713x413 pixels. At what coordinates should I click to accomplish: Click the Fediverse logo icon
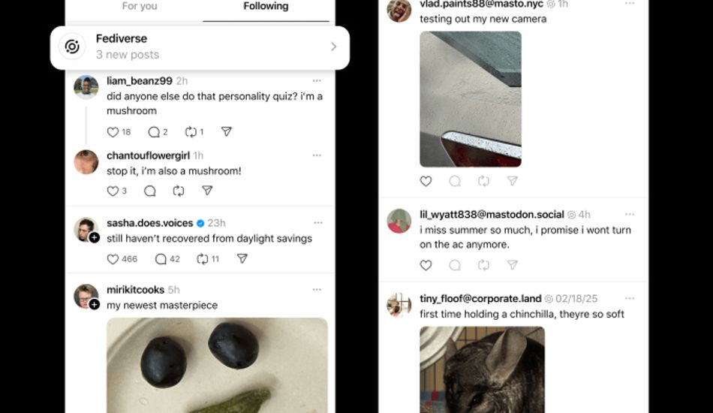(x=72, y=47)
